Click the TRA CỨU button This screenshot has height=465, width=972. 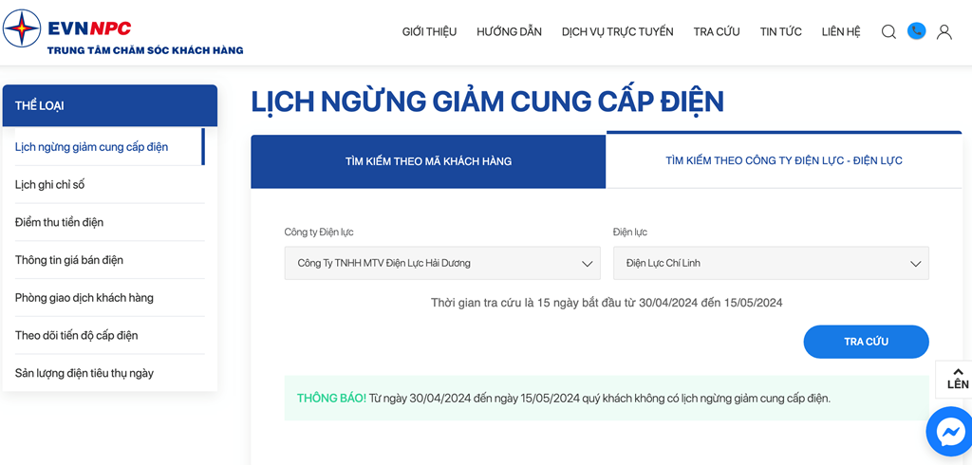pos(866,342)
